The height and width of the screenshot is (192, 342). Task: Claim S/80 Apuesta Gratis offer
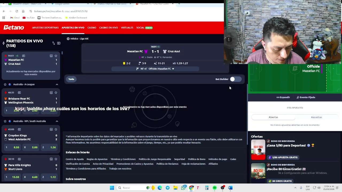[x=283, y=157]
